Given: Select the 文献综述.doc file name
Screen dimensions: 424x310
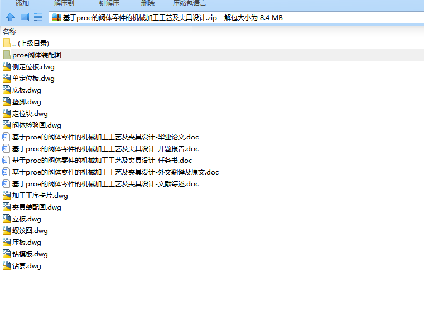Looking at the screenshot, I should coord(105,184).
